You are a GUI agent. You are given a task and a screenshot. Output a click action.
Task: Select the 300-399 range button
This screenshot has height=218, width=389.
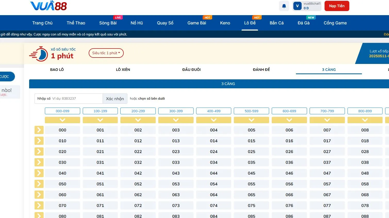click(x=176, y=111)
